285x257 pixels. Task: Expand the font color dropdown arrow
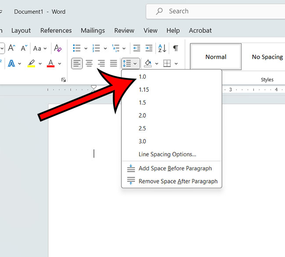click(x=60, y=63)
